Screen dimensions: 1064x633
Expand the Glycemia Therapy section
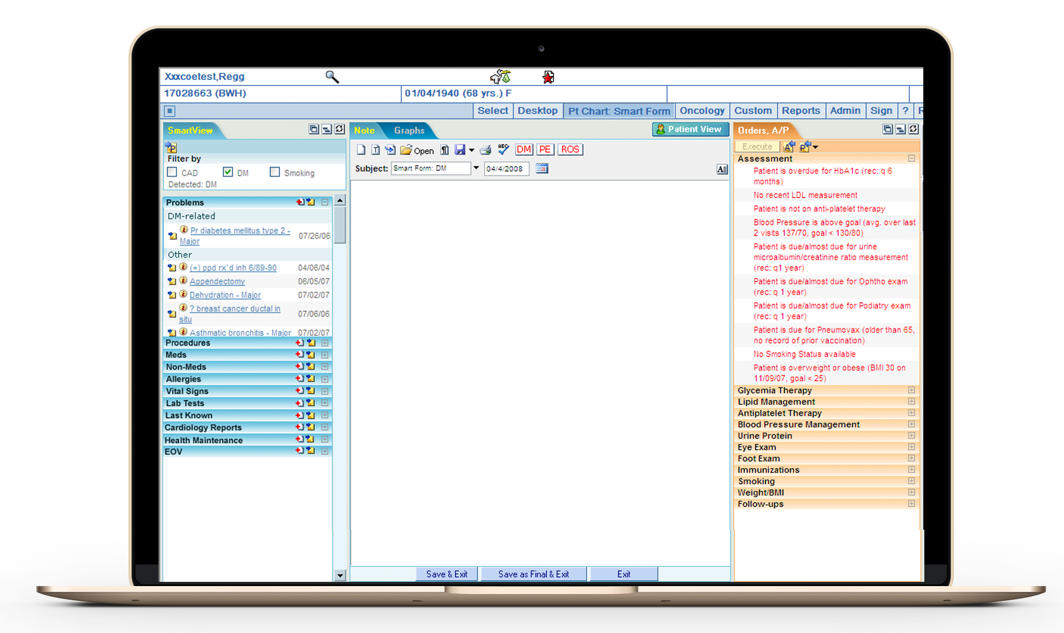click(x=911, y=390)
